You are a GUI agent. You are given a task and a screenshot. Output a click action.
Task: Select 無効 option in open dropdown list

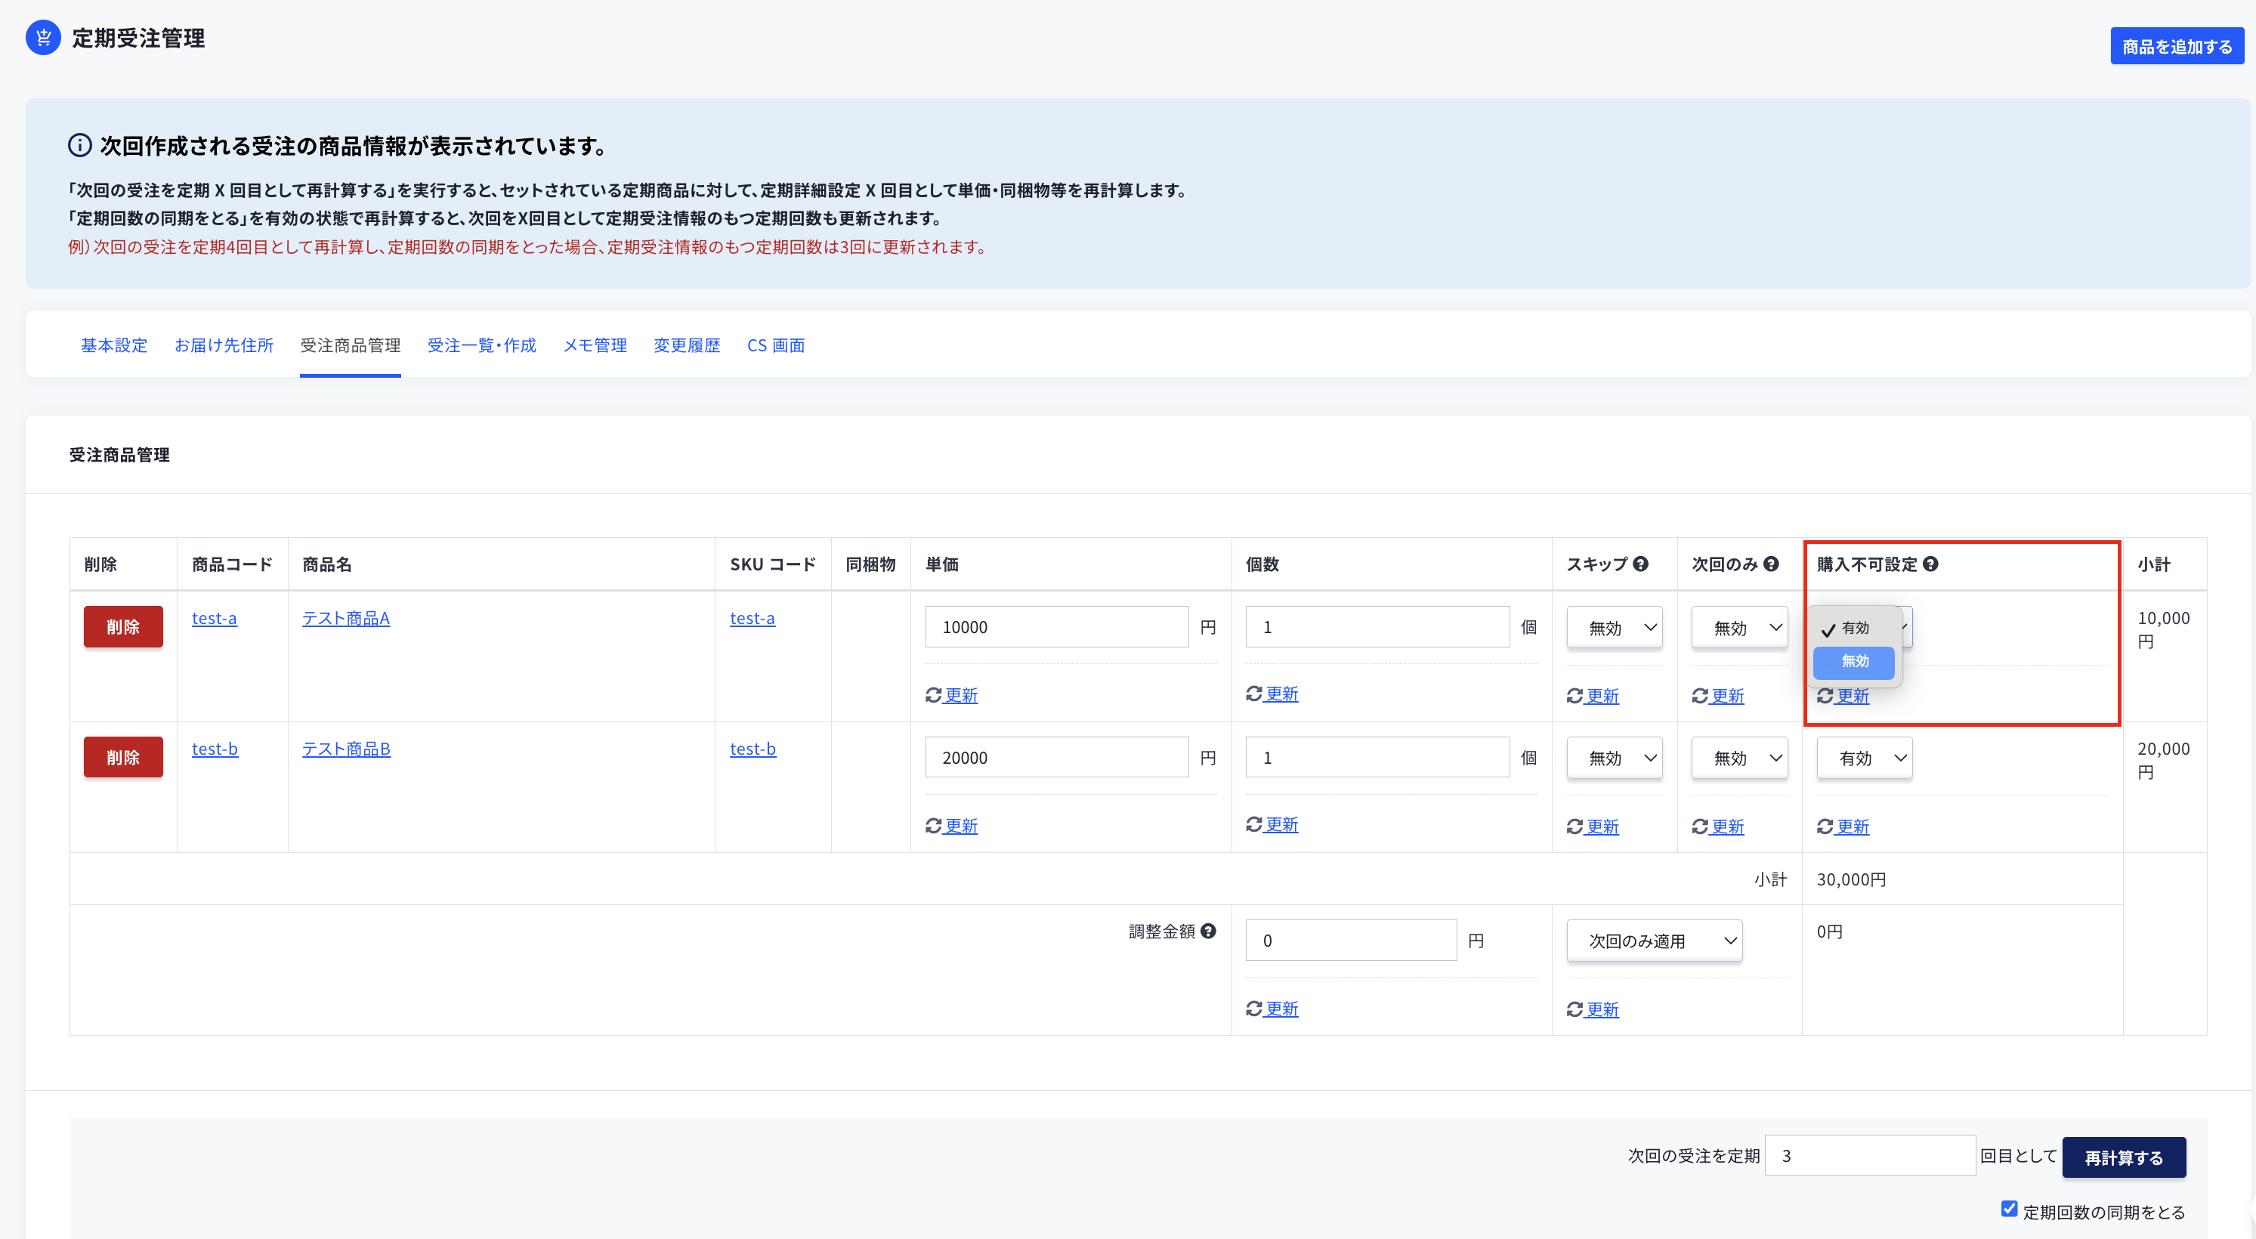click(x=1854, y=662)
